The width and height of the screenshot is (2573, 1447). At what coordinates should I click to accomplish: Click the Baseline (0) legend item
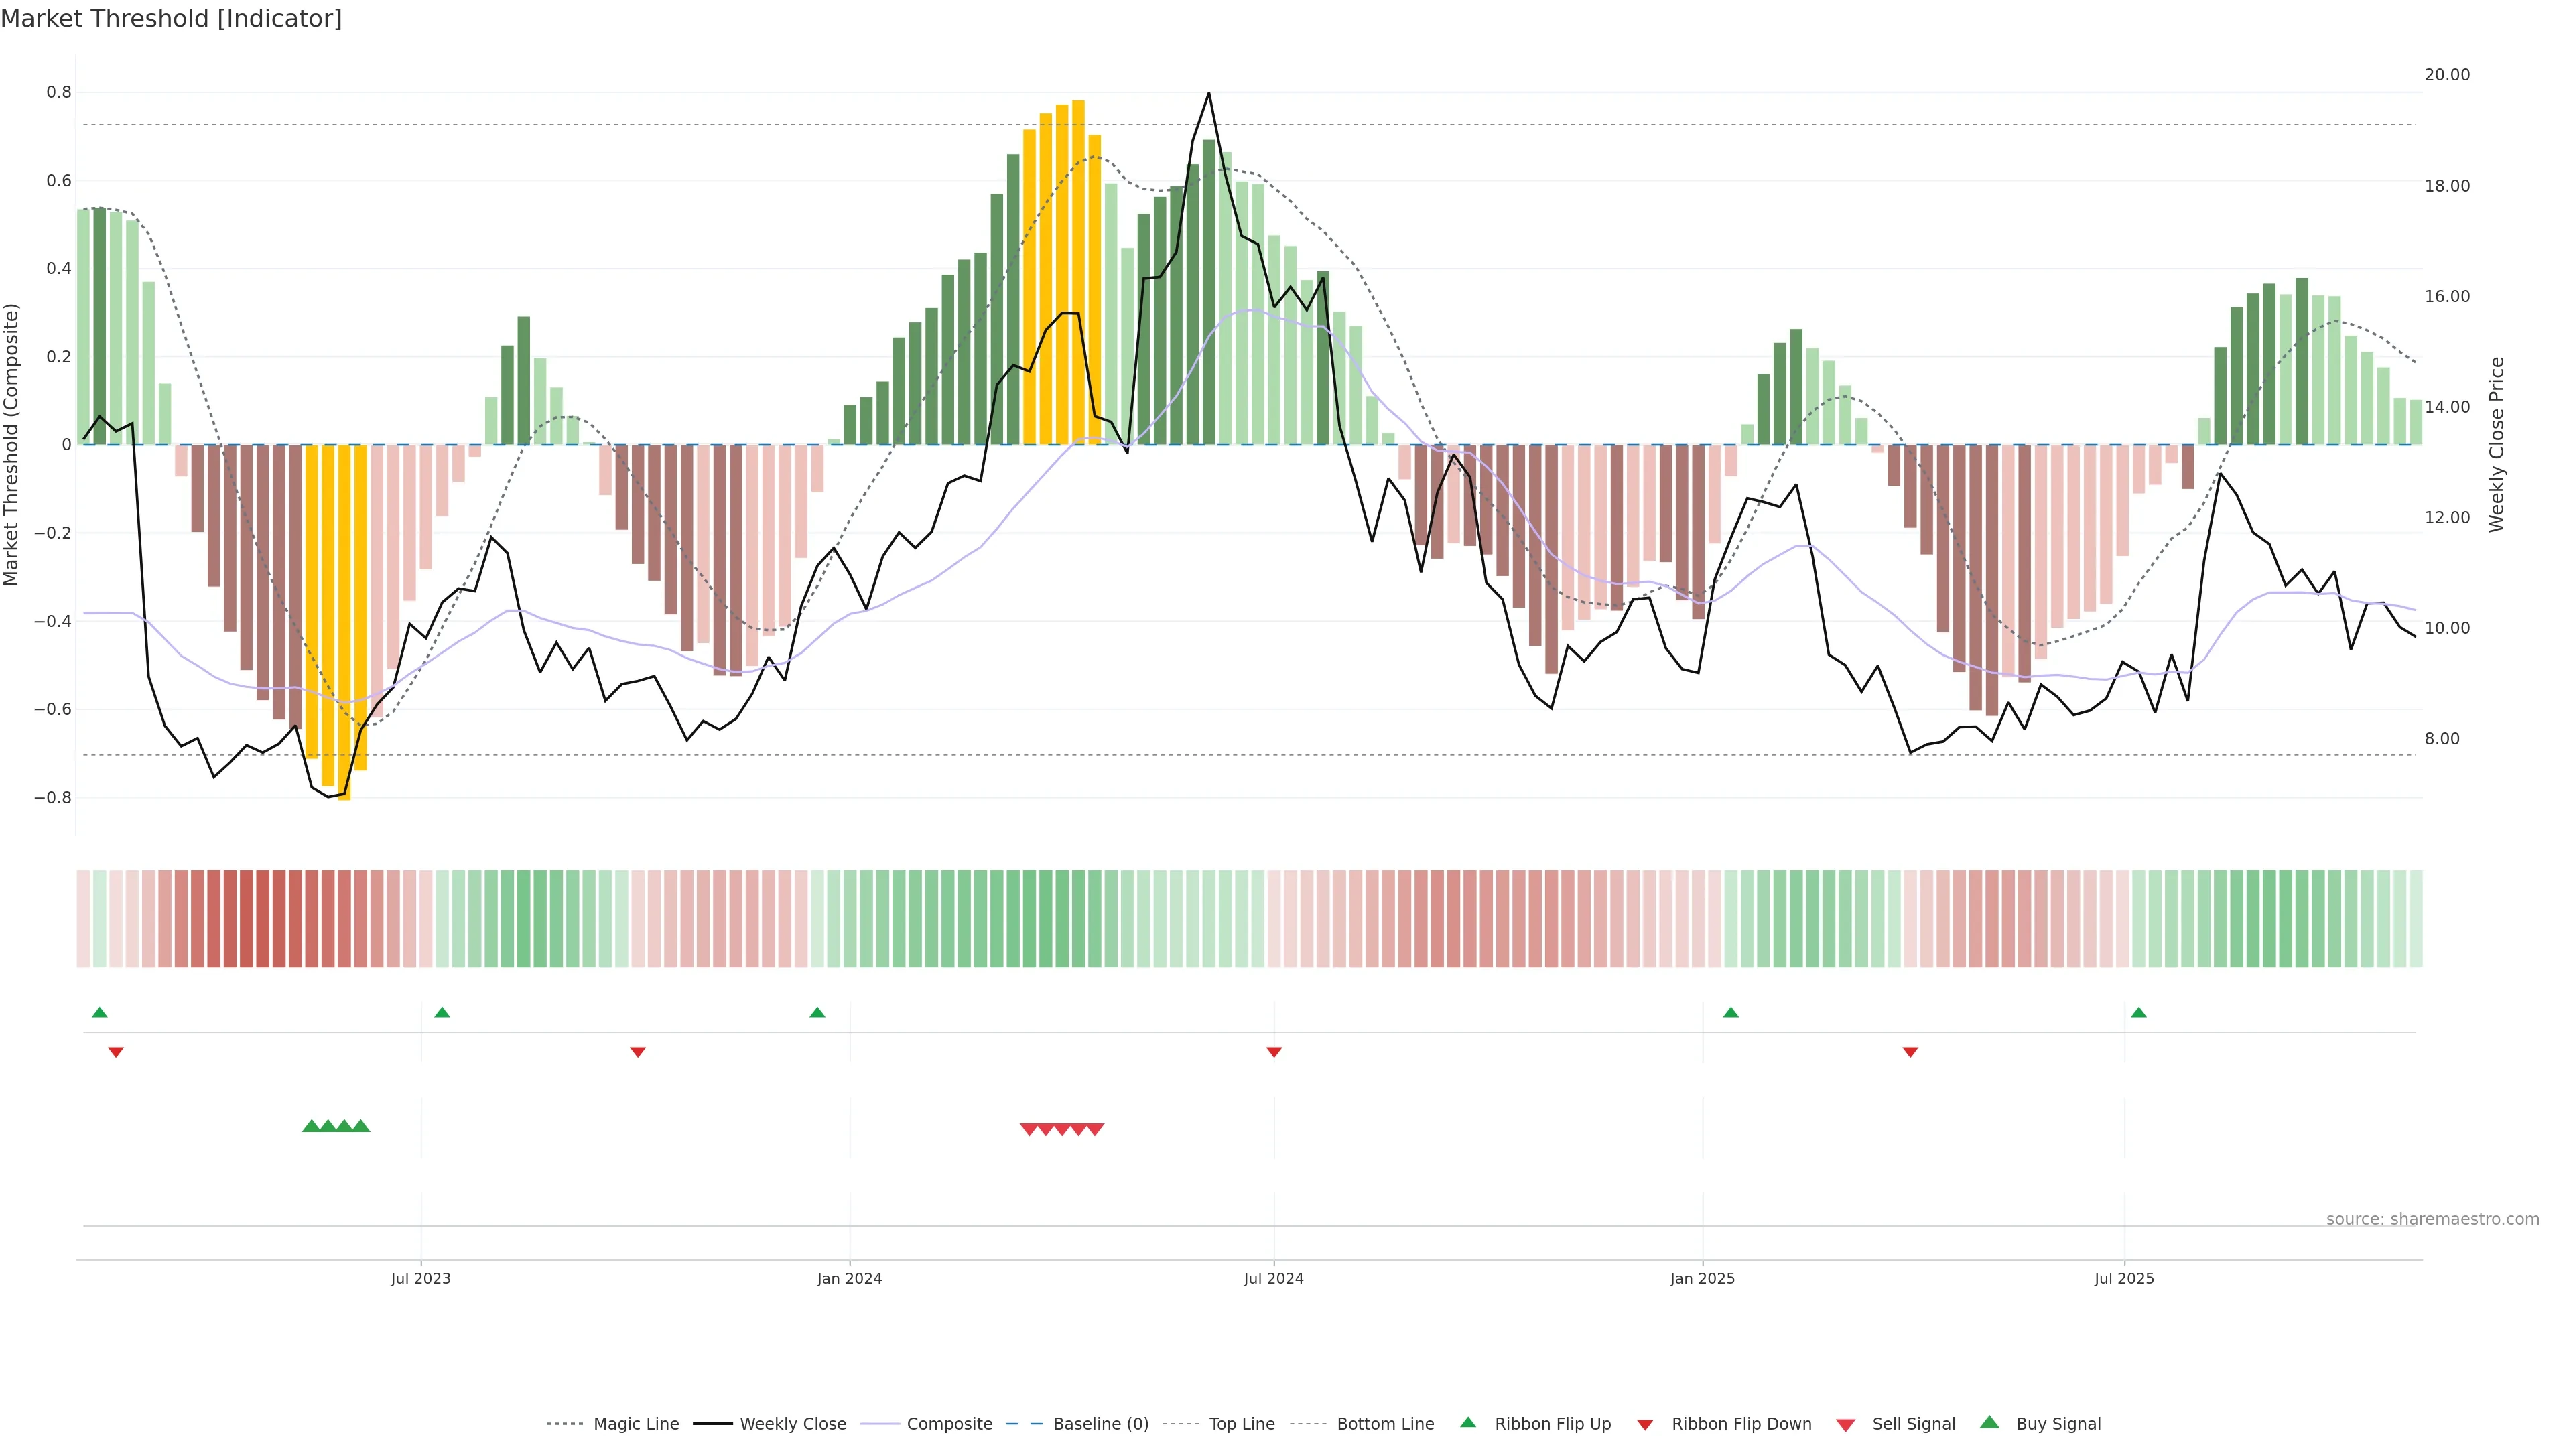click(1100, 1423)
